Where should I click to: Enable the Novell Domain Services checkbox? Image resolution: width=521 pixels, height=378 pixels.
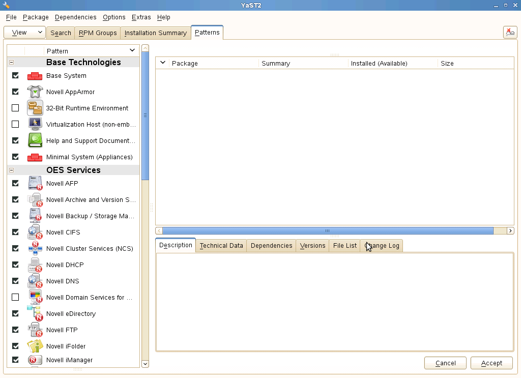click(x=15, y=297)
